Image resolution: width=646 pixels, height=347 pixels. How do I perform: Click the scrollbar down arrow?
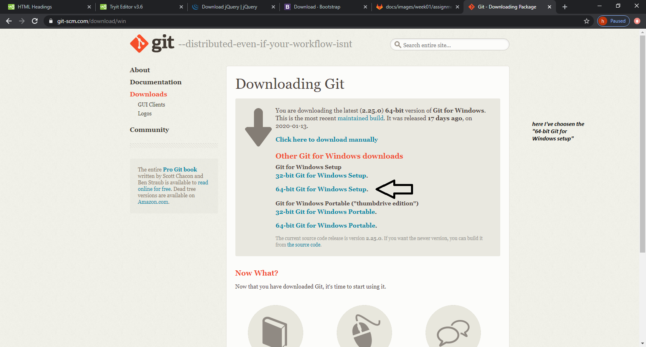(642, 343)
